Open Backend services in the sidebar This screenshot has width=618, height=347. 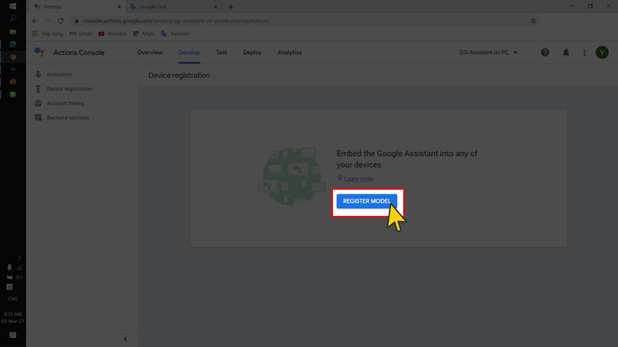tap(68, 118)
